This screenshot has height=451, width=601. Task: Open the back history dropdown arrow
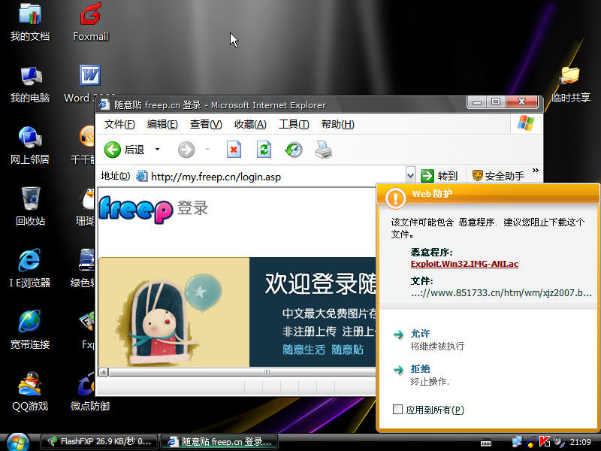(157, 149)
